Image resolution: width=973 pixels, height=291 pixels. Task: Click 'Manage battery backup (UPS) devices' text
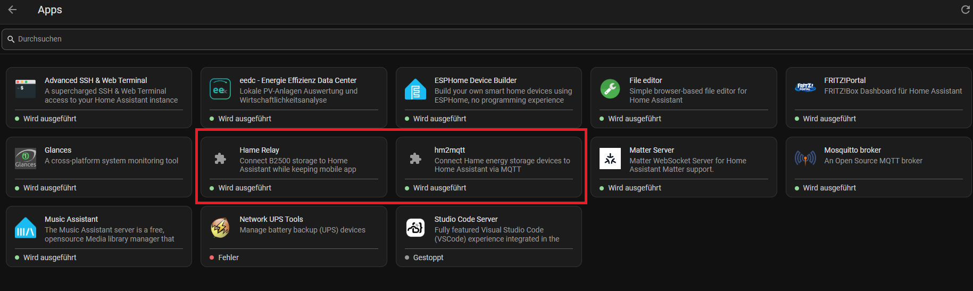[303, 230]
